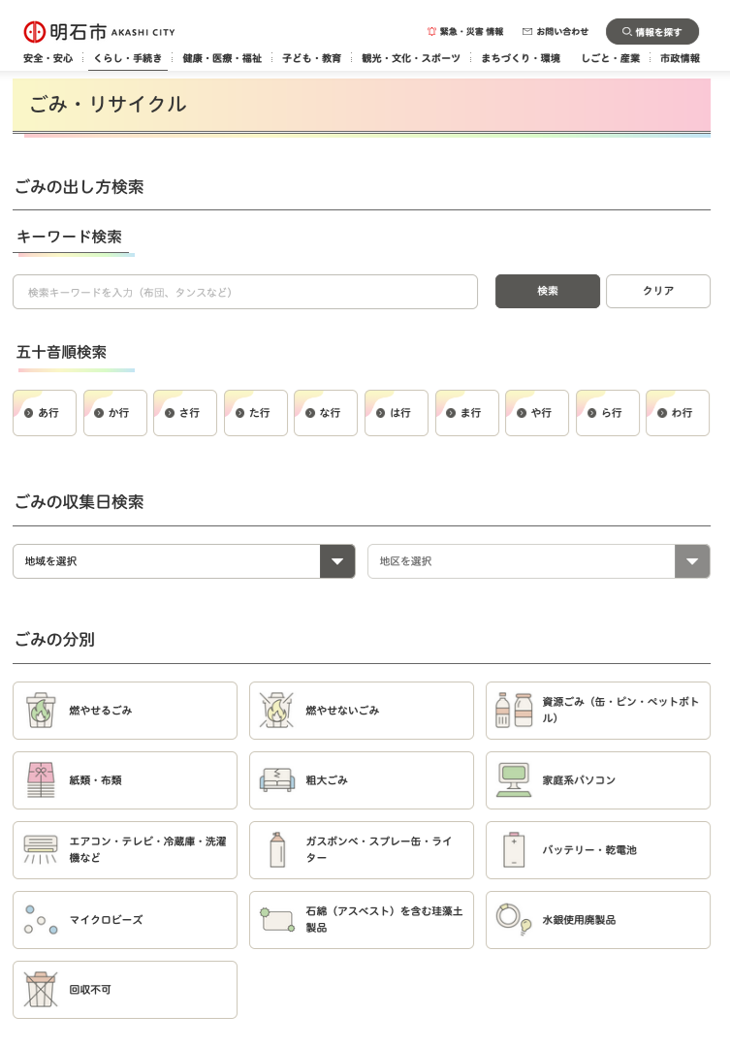Open the 地域を選択 dropdown
This screenshot has height=1047, width=730.
(x=183, y=561)
